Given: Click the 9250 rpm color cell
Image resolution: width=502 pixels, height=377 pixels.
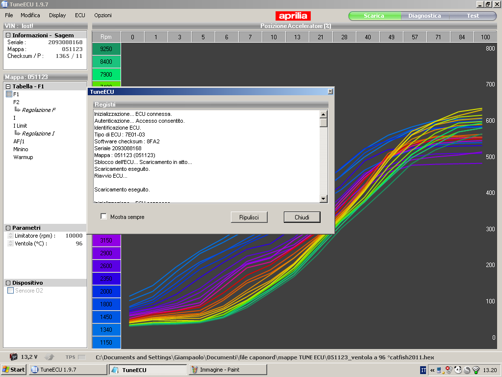Looking at the screenshot, I should 106,49.
